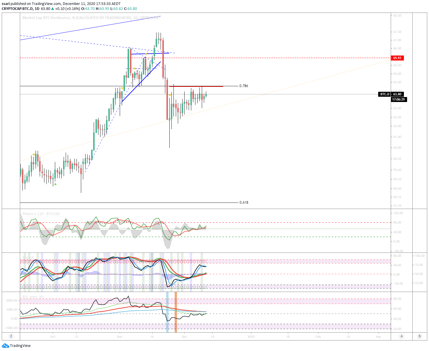Select the 0.618 Fibonacci level label
This screenshot has height=351, width=429.
[x=244, y=203]
